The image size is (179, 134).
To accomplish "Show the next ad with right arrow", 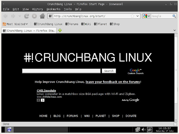I will (x=43, y=100).
